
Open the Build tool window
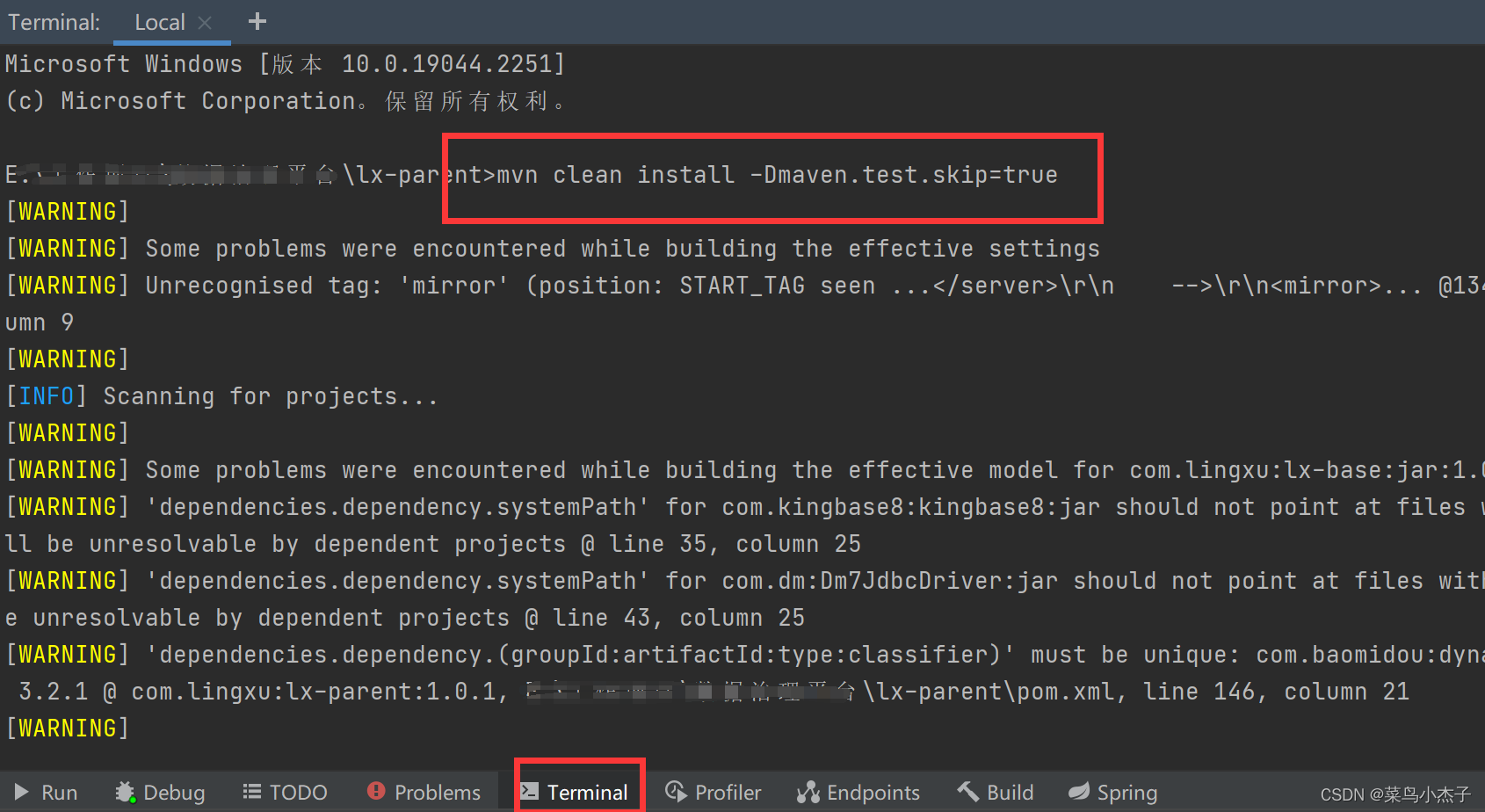point(995,793)
